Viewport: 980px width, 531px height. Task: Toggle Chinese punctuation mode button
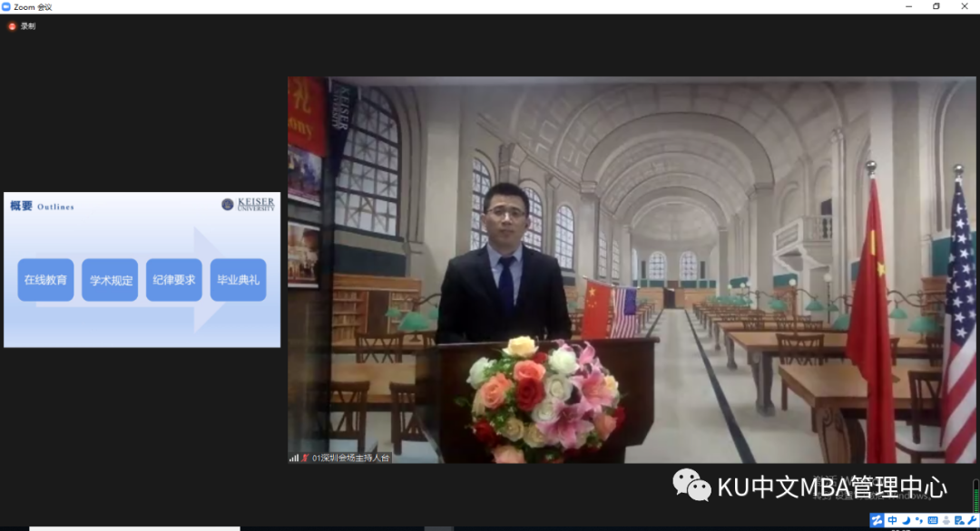919,520
